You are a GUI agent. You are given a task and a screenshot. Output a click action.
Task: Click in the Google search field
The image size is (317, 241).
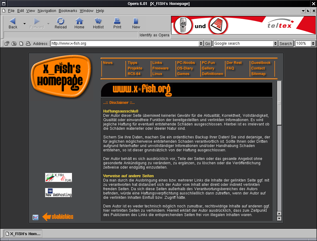pos(243,43)
